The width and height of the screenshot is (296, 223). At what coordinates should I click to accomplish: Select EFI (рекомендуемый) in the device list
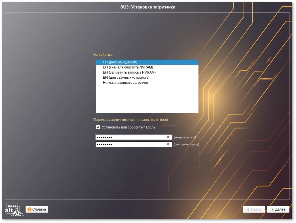(120, 62)
